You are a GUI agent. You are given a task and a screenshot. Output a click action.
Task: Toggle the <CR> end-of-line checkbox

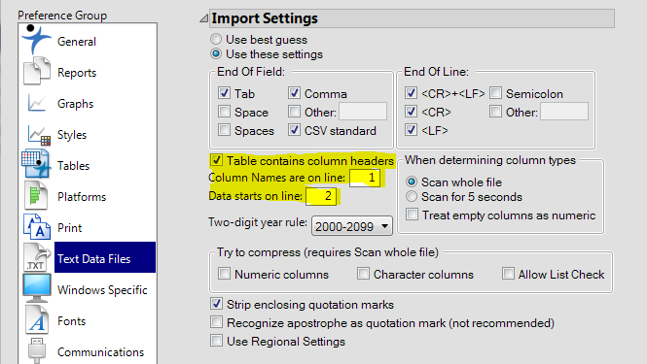[411, 112]
